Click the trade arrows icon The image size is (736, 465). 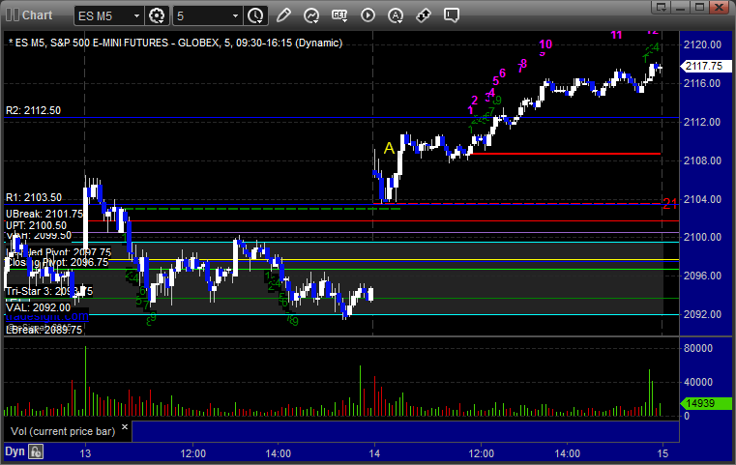click(424, 15)
